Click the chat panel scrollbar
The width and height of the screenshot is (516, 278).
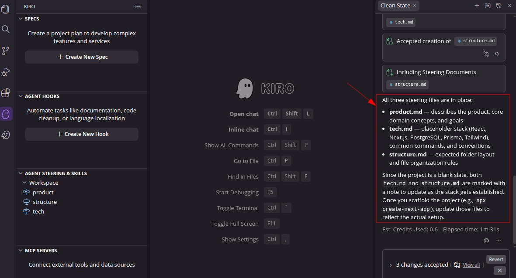tap(514, 210)
